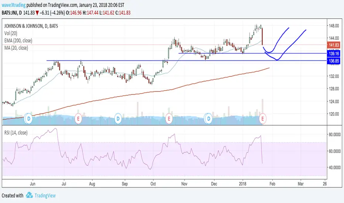This screenshot has height=203, width=344.
Task: Click the 120.00 price axis label
Action: click(x=334, y=114)
